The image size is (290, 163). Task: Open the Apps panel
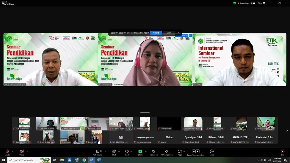180,153
